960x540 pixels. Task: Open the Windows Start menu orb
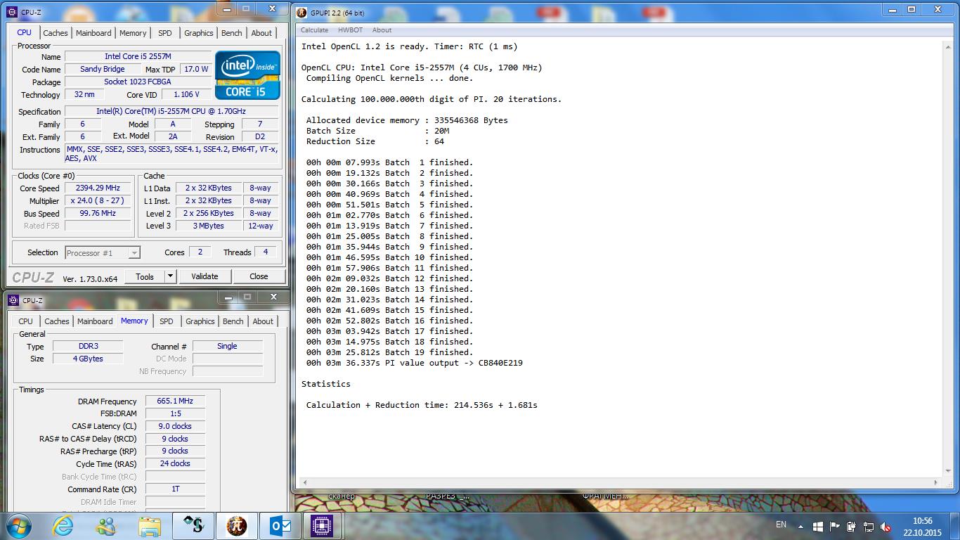(x=19, y=525)
